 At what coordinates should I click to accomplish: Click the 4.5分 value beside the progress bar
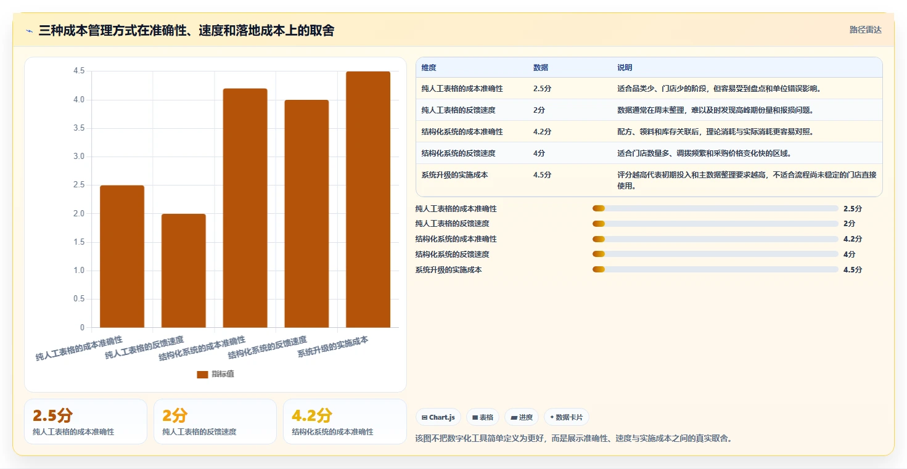point(853,270)
